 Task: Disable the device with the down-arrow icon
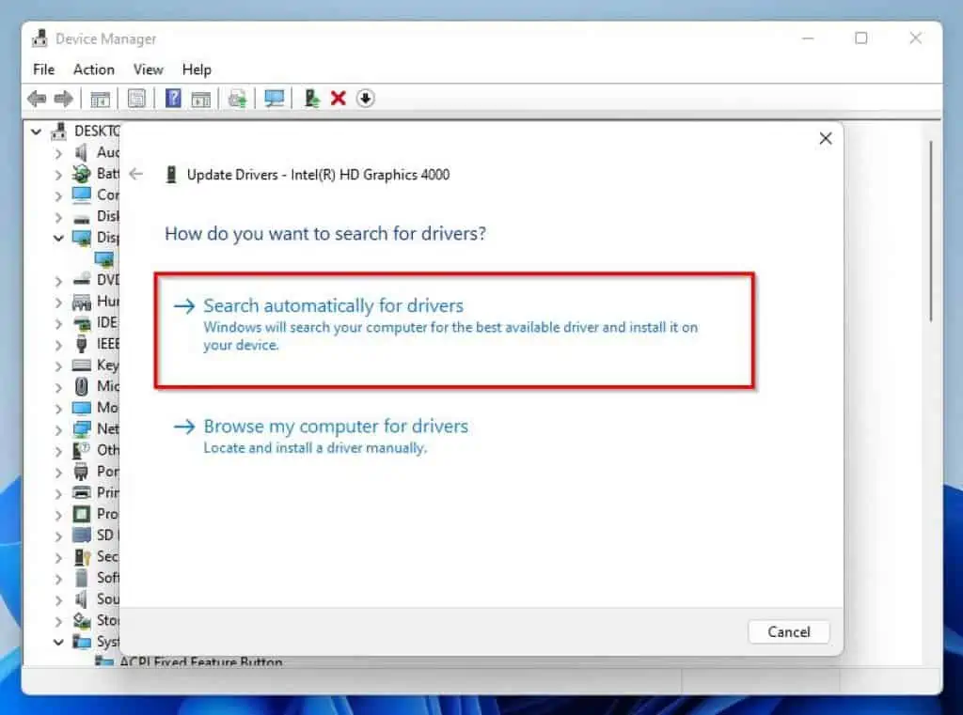click(x=365, y=98)
